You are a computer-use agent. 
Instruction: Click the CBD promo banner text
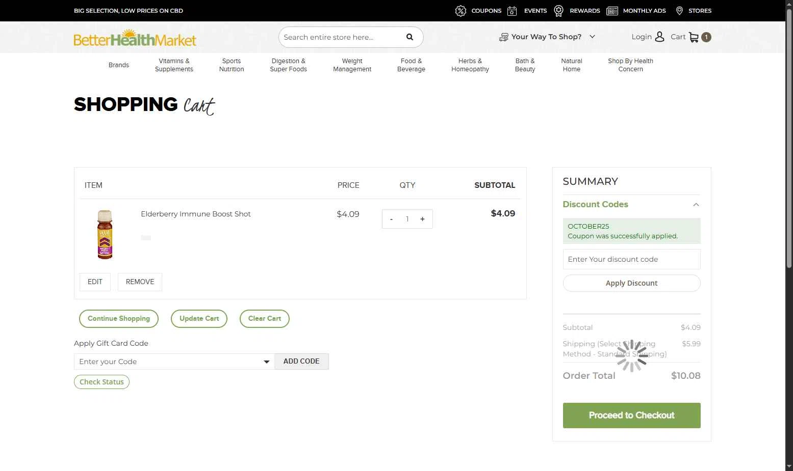(x=129, y=11)
